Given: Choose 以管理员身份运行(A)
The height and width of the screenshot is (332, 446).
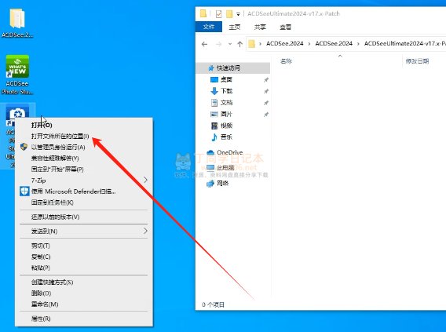Looking at the screenshot, I should [84, 147].
